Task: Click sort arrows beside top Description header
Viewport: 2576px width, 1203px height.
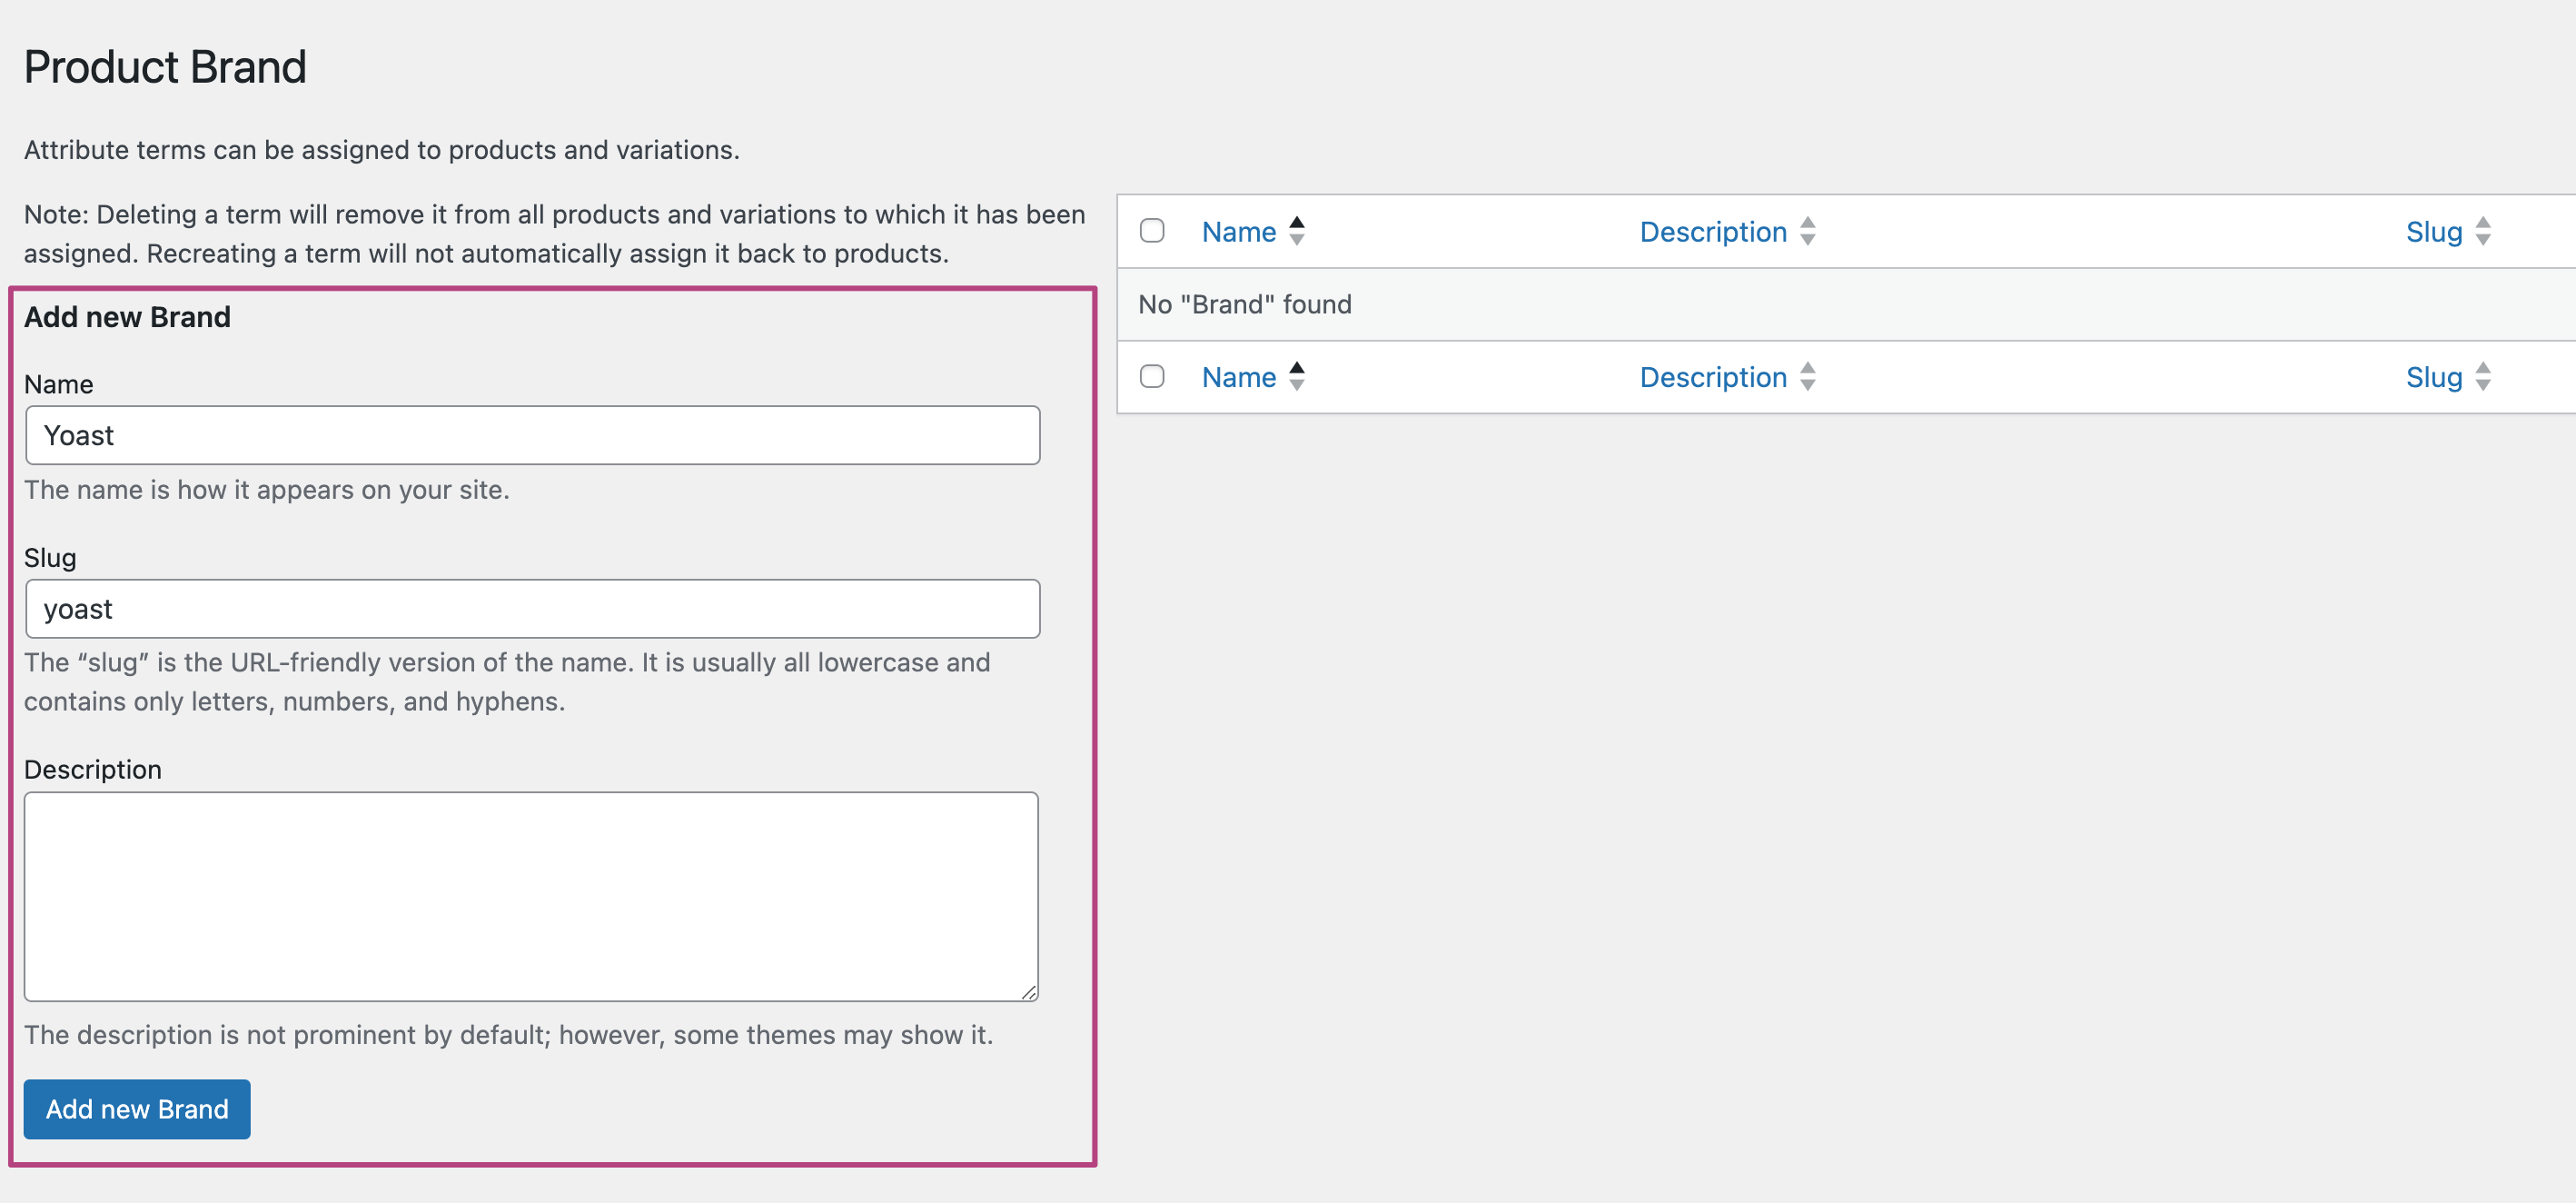Action: coord(1807,231)
